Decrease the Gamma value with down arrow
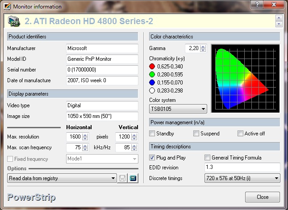The image size is (288, 210). [x=203, y=50]
